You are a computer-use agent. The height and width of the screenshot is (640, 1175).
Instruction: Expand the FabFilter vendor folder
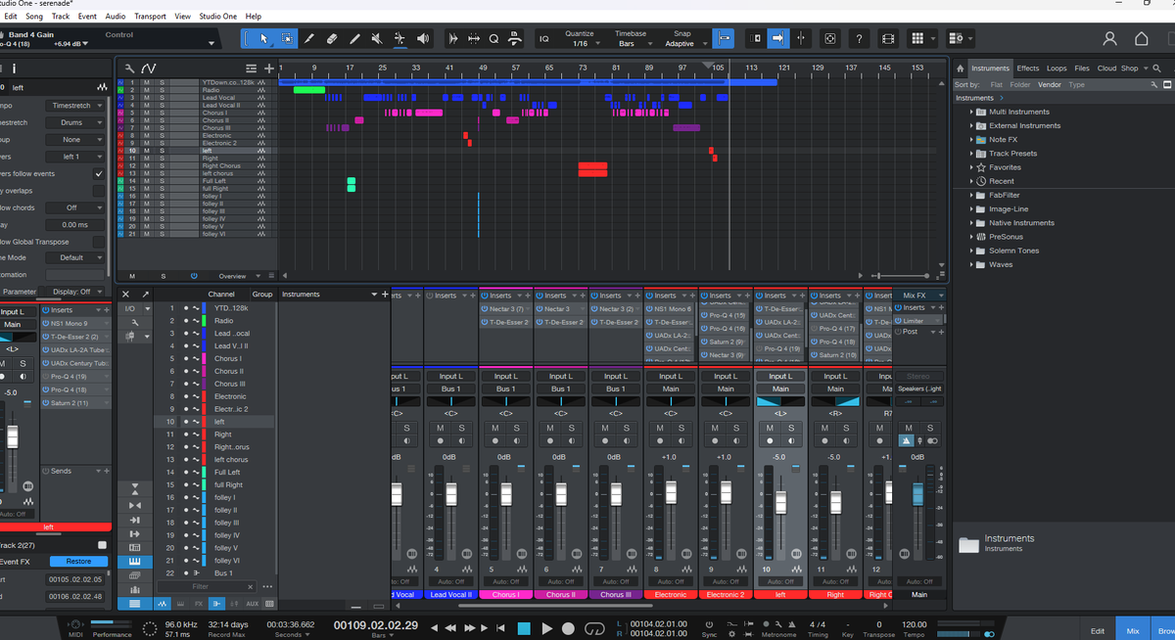point(971,195)
